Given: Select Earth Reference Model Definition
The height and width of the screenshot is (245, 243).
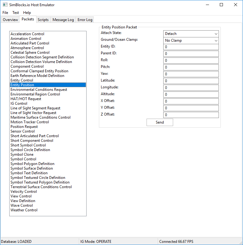Looking at the screenshot, I should click(x=48, y=76).
